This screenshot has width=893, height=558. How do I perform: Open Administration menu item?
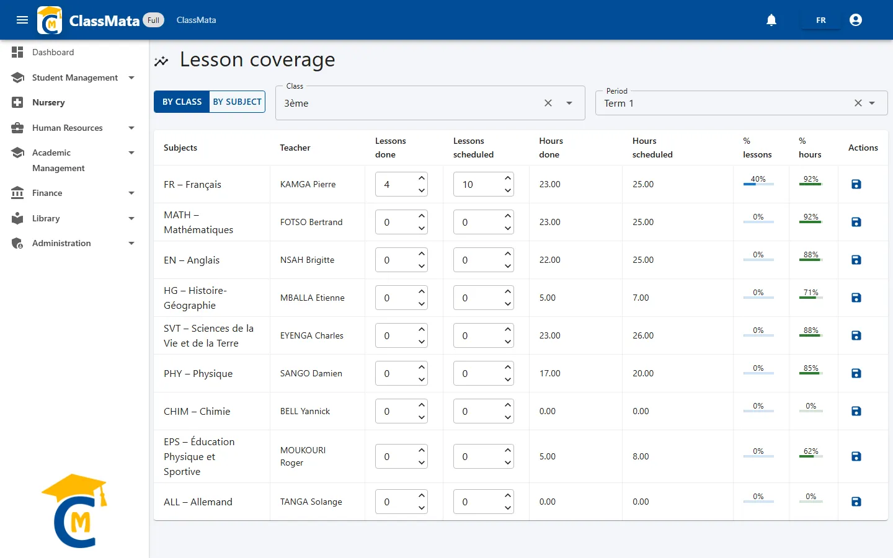(x=74, y=243)
